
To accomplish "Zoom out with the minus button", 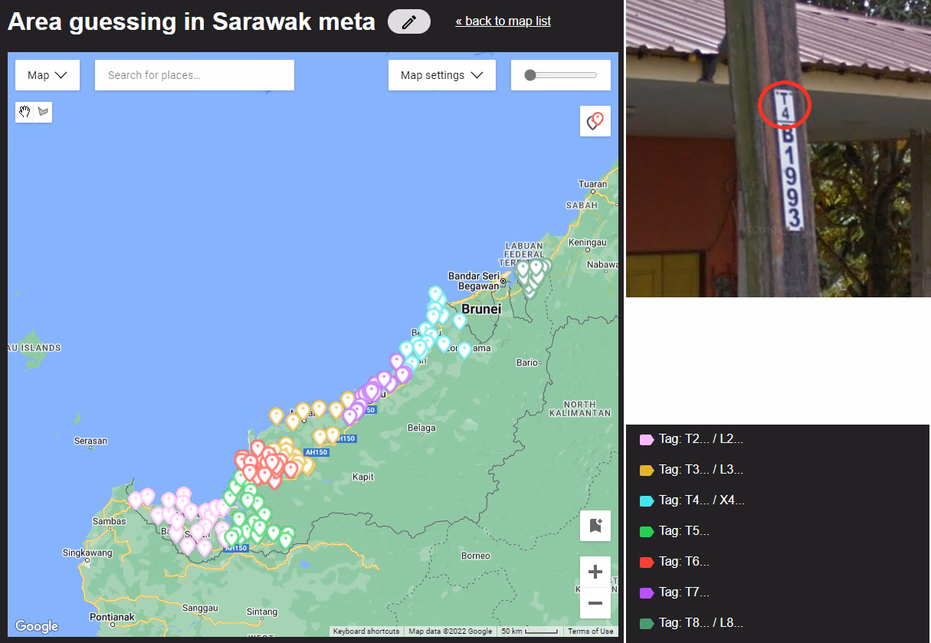I will pos(595,603).
